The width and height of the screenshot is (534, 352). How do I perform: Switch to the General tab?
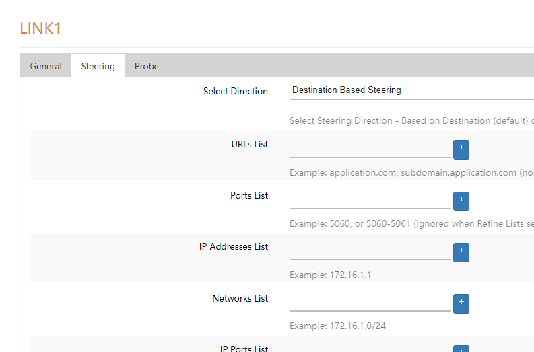click(x=46, y=66)
